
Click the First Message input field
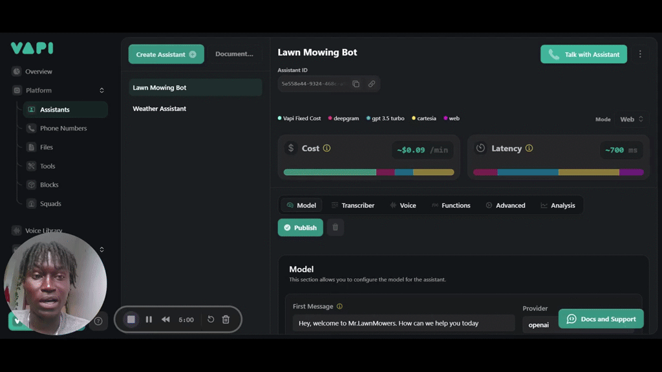(403, 322)
